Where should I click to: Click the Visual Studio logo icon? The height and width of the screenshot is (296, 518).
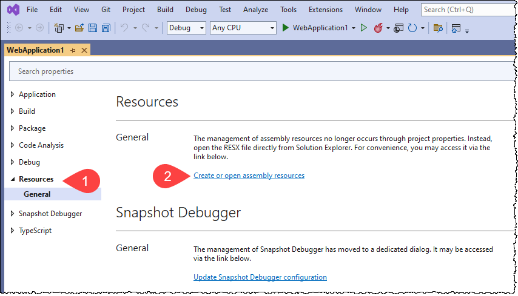click(x=13, y=10)
